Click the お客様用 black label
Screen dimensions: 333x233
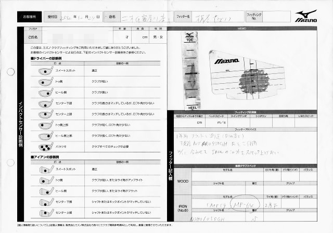[30, 17]
